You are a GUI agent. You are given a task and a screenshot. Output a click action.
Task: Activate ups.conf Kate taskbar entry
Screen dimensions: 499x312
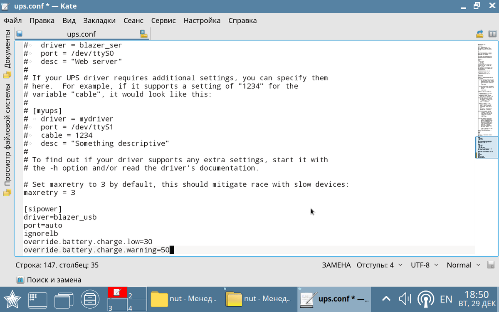[334, 299]
